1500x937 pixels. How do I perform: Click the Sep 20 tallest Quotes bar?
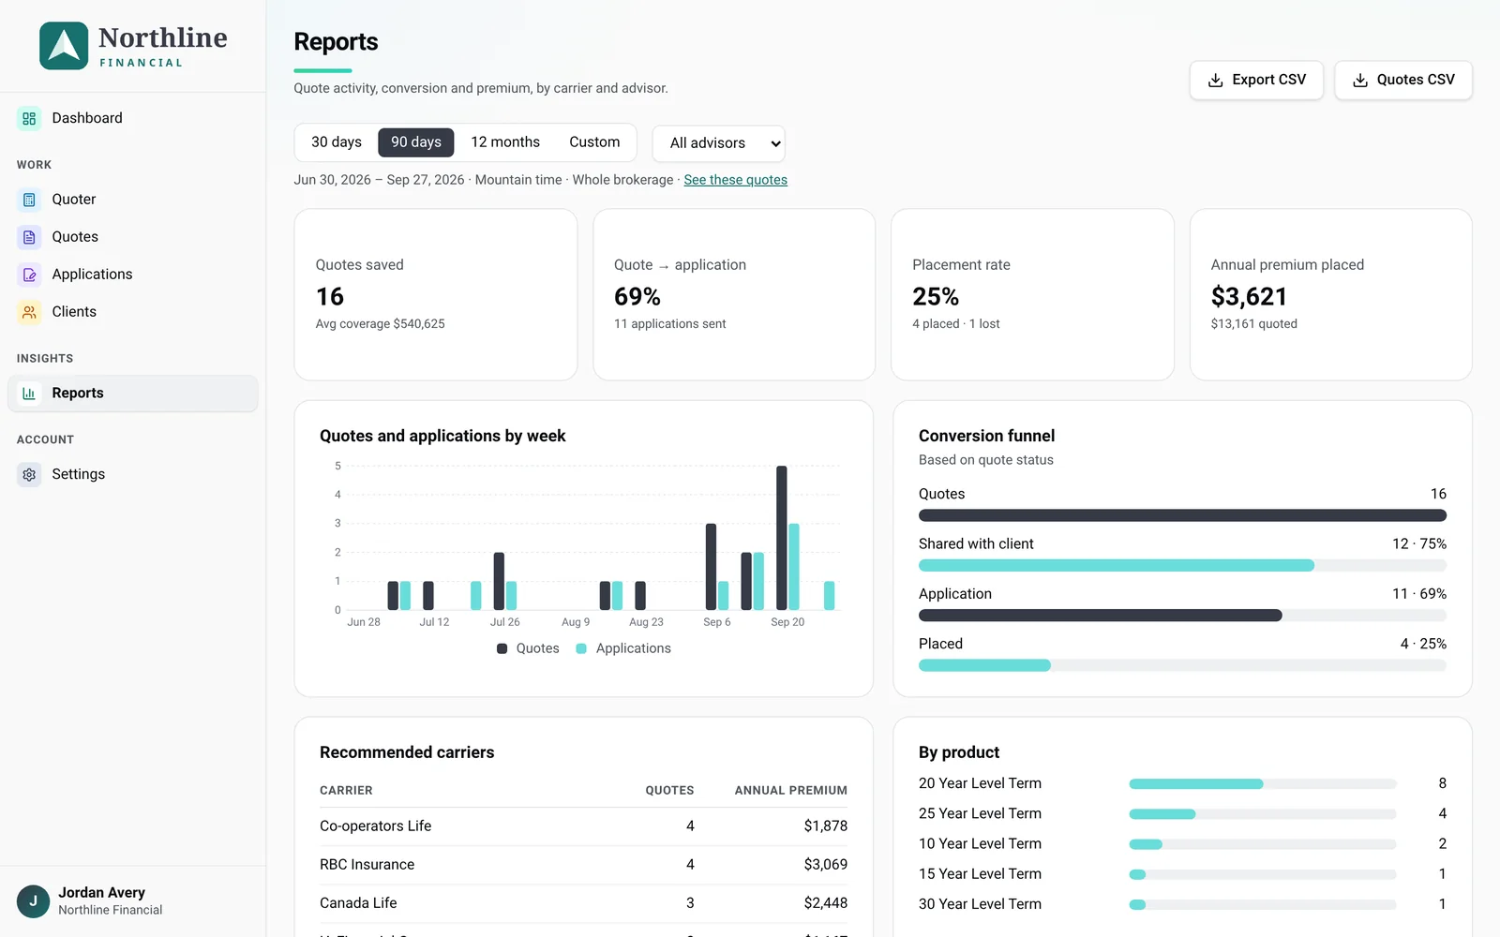point(782,538)
